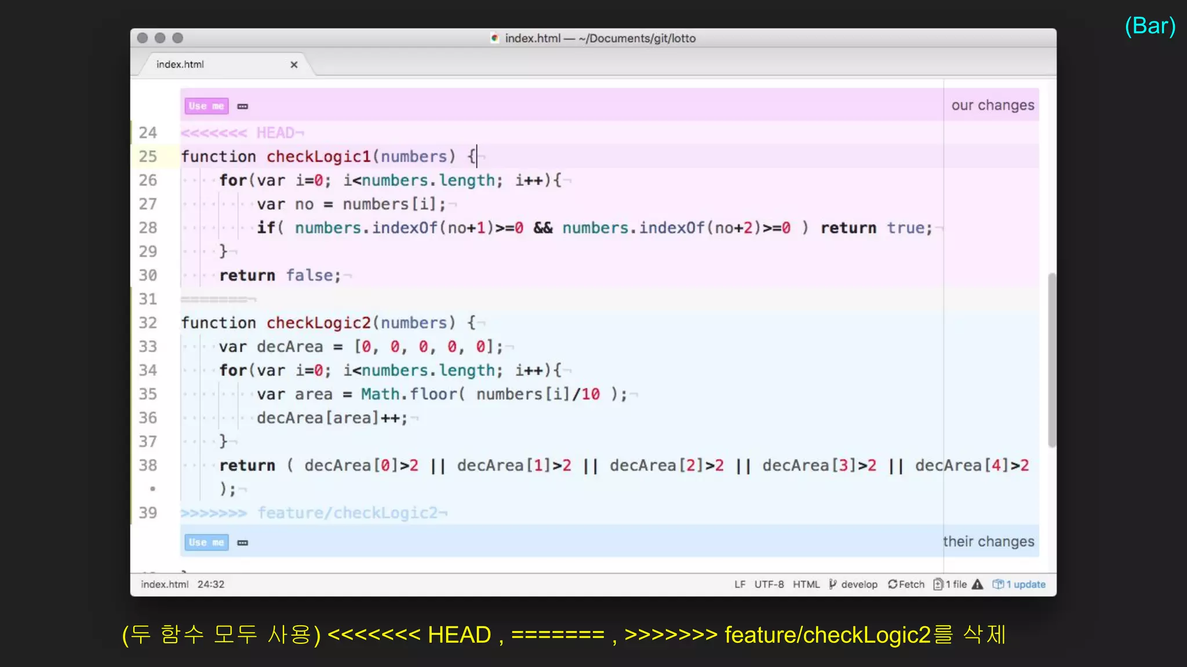This screenshot has width=1187, height=667.
Task: Click the checkLogic2 function name
Action: 318,322
